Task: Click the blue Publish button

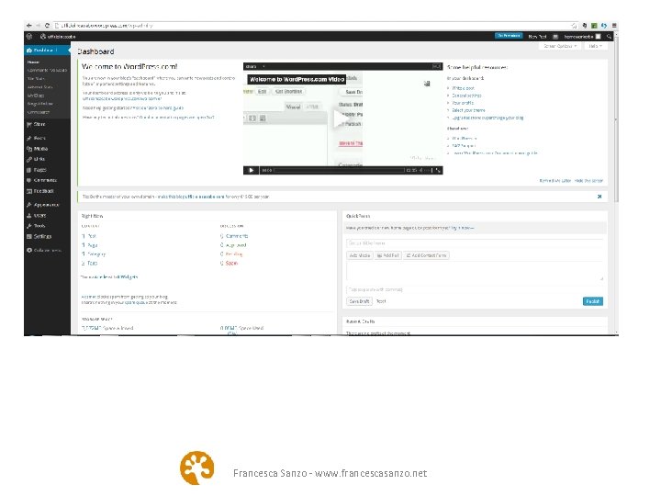Action: coord(593,301)
